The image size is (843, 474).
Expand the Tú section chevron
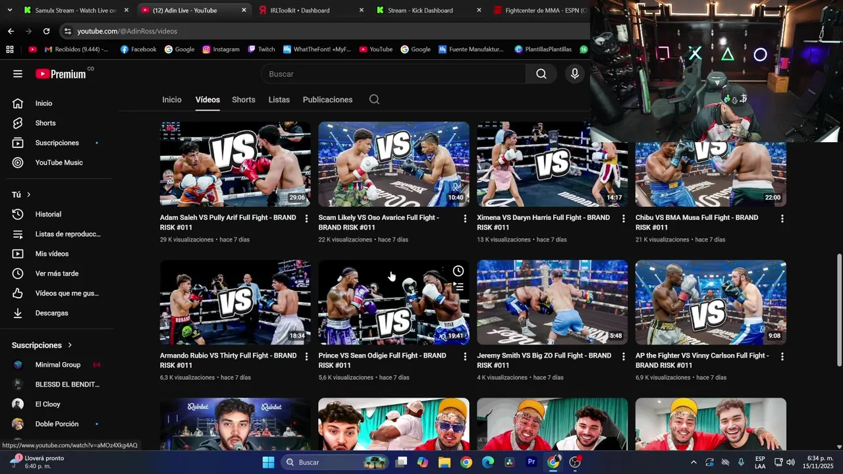click(28, 195)
